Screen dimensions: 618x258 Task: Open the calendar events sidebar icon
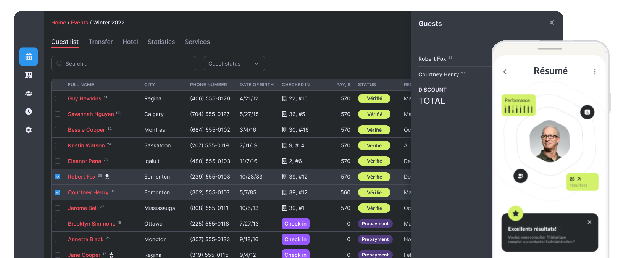pyautogui.click(x=29, y=57)
